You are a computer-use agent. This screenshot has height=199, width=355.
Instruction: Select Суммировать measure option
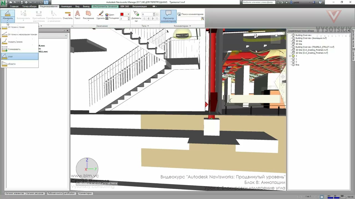tap(20, 49)
